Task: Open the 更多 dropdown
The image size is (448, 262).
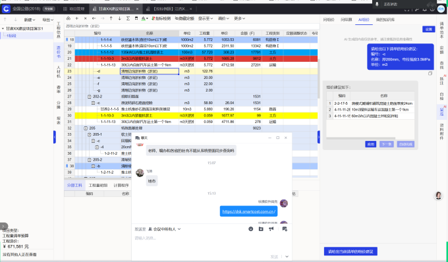Action: pyautogui.click(x=239, y=18)
